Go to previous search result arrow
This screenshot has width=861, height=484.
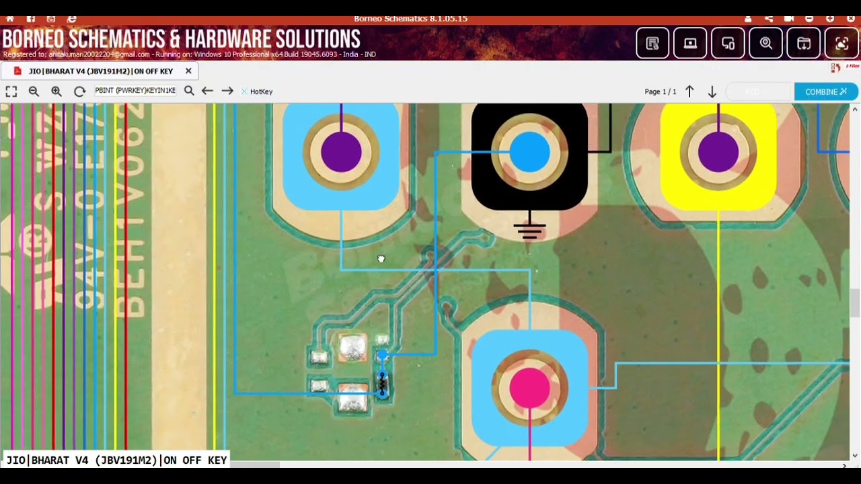point(207,91)
